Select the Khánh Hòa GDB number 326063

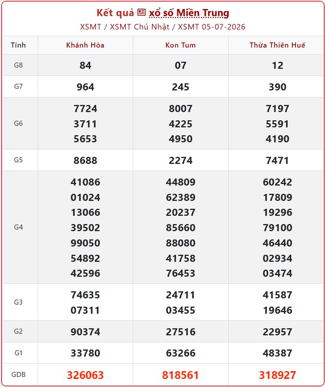[x=85, y=375]
